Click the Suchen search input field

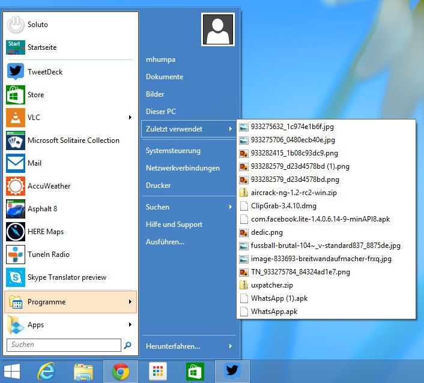(64, 345)
